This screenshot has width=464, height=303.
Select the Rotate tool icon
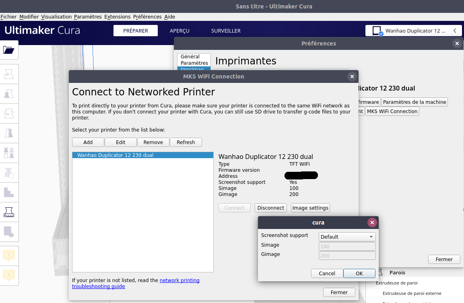pyautogui.click(x=9, y=113)
